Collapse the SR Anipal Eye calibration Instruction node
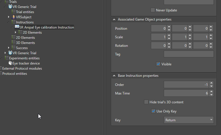 (x=12, y=27)
